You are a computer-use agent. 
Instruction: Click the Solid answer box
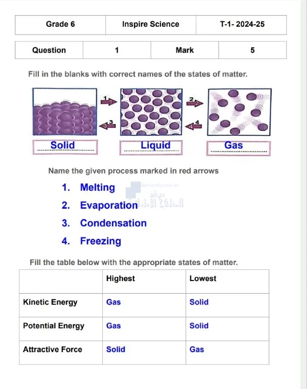coord(65,147)
